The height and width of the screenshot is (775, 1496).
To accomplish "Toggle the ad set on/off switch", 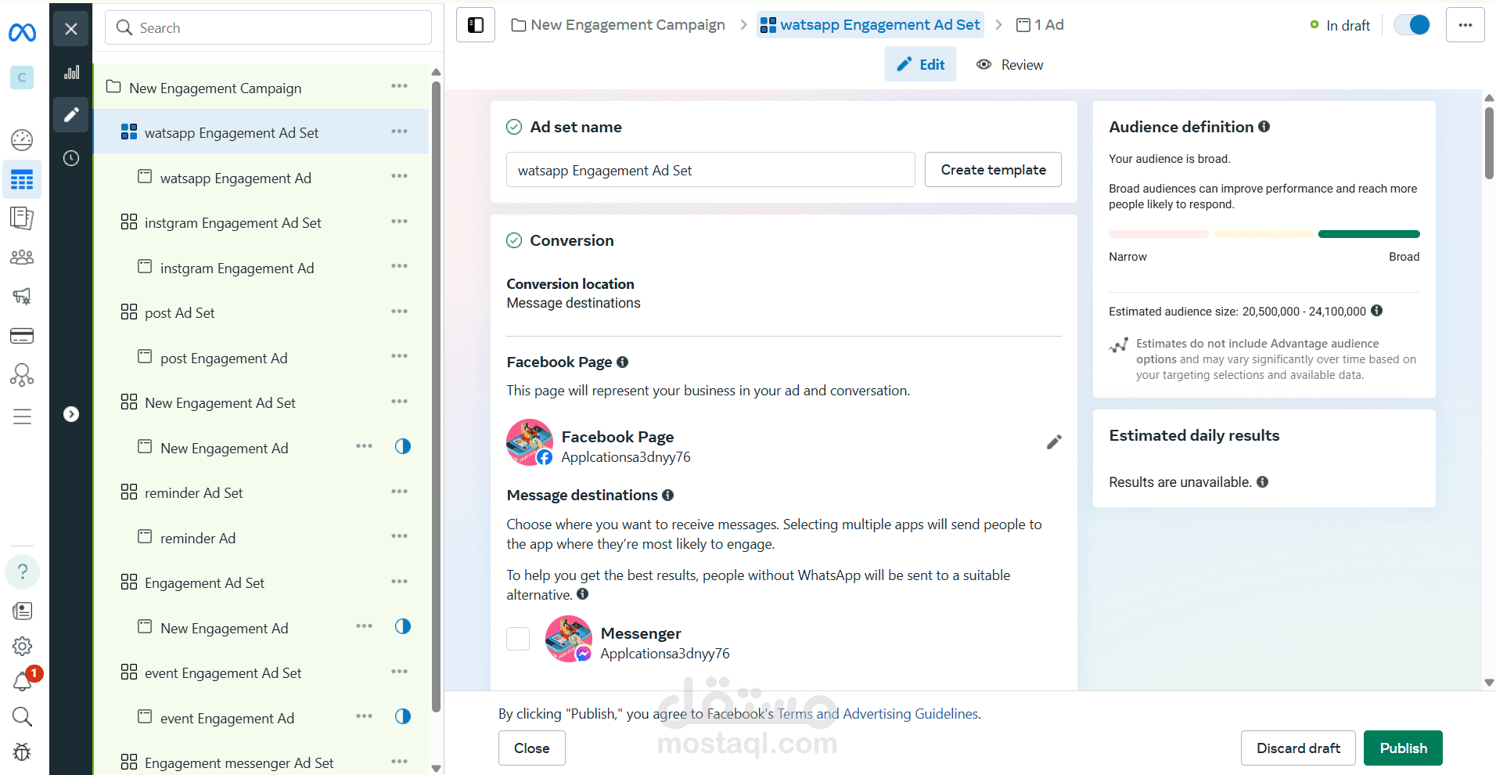I will (x=1412, y=25).
